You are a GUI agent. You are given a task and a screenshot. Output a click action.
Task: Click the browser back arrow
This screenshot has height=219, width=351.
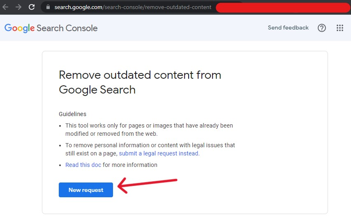[x=5, y=7]
